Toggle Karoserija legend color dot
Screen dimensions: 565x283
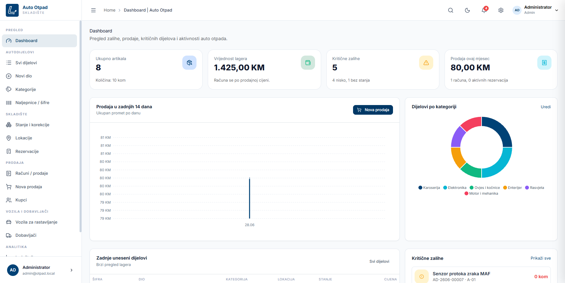click(x=420, y=188)
